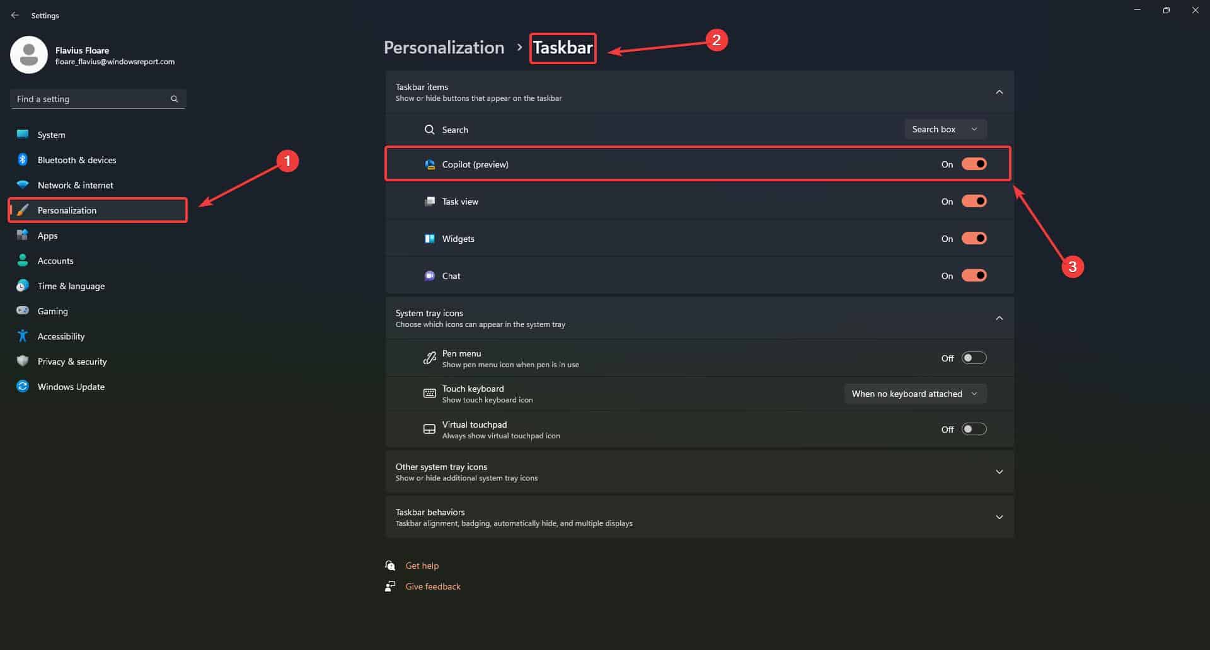Collapse the Taskbar items section chevron
Image resolution: width=1210 pixels, height=650 pixels.
[999, 92]
